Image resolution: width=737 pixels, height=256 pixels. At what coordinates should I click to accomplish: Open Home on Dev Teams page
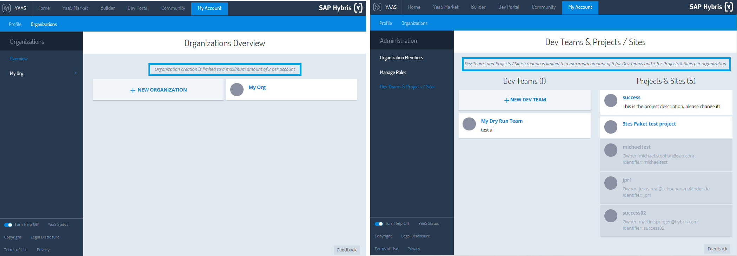point(414,7)
